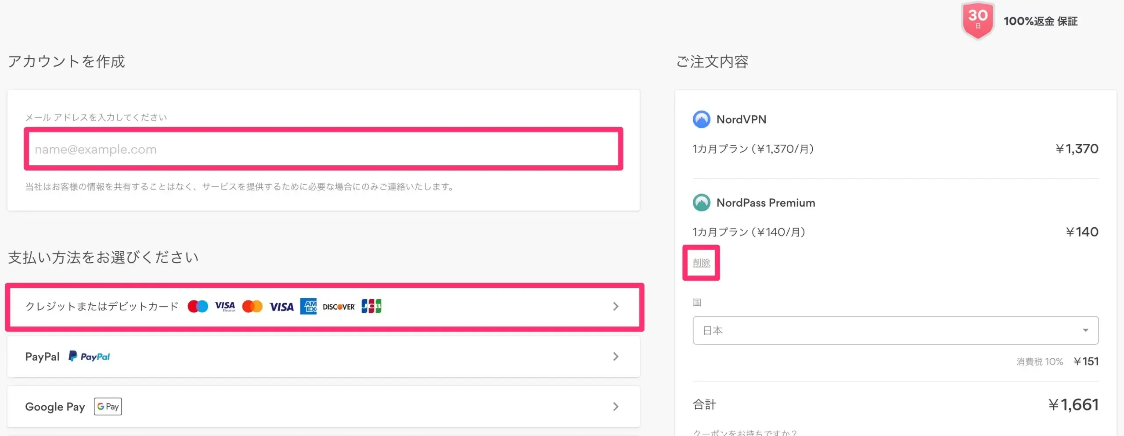Image resolution: width=1124 pixels, height=436 pixels.
Task: Click the NordPass 1カ月プラン (¥140/月) text
Action: [749, 232]
